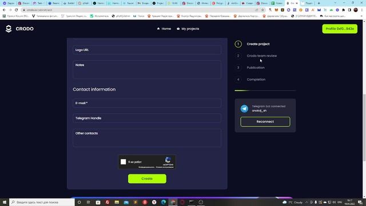Screen dimensions: 366x206
Task: Click the Reconnect button
Action: coord(265,122)
